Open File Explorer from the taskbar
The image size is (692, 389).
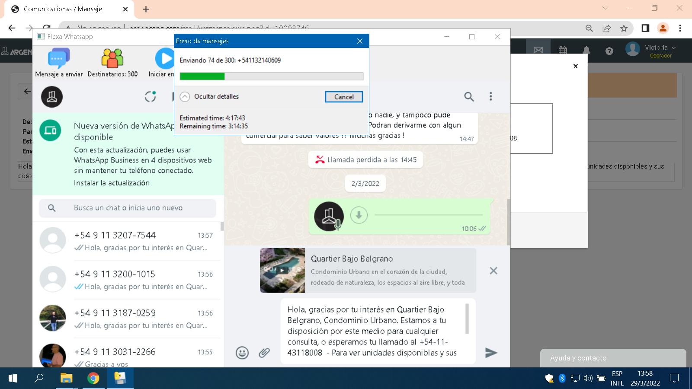[x=66, y=379]
